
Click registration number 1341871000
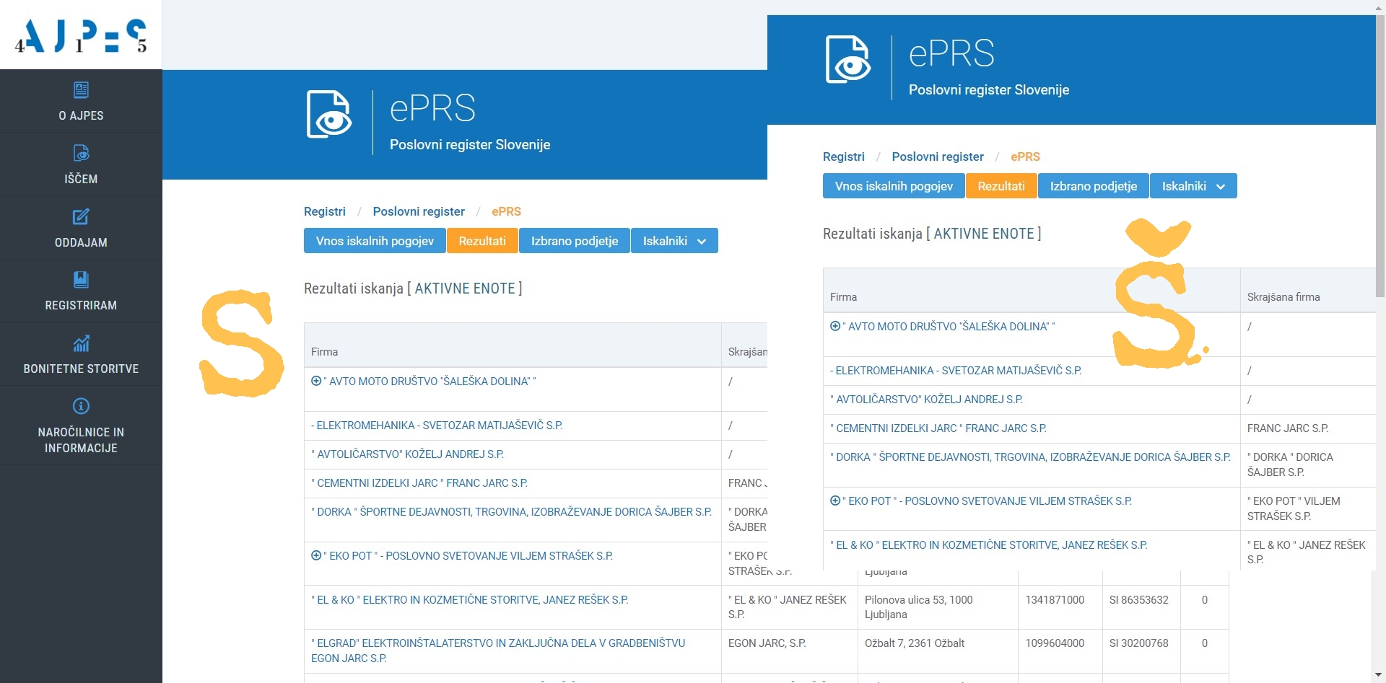coord(1055,599)
